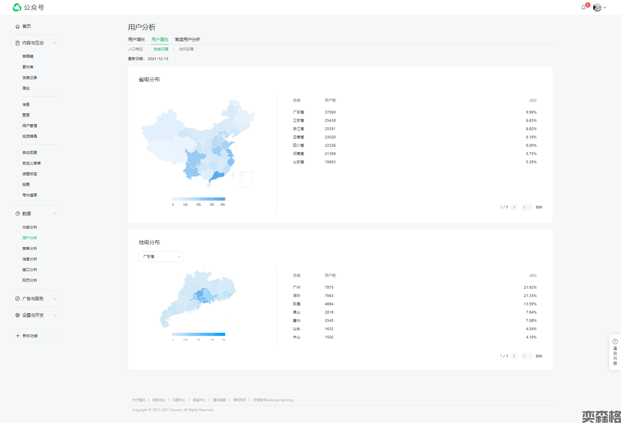
Task: Click the province map color legend bar
Action: [x=198, y=199]
